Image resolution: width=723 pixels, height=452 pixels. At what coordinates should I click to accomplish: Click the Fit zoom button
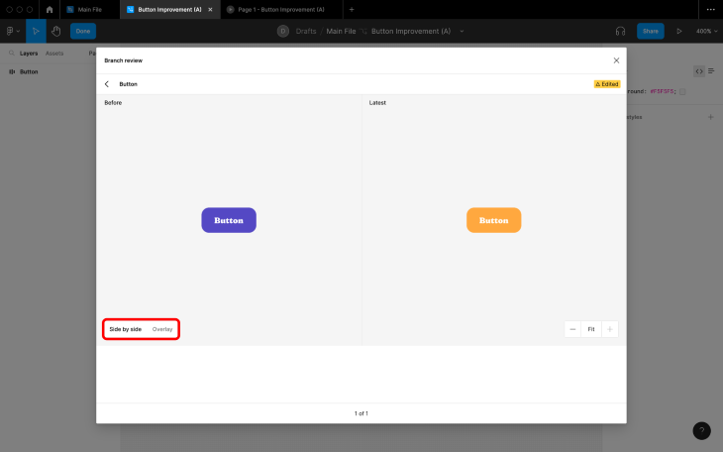point(591,329)
